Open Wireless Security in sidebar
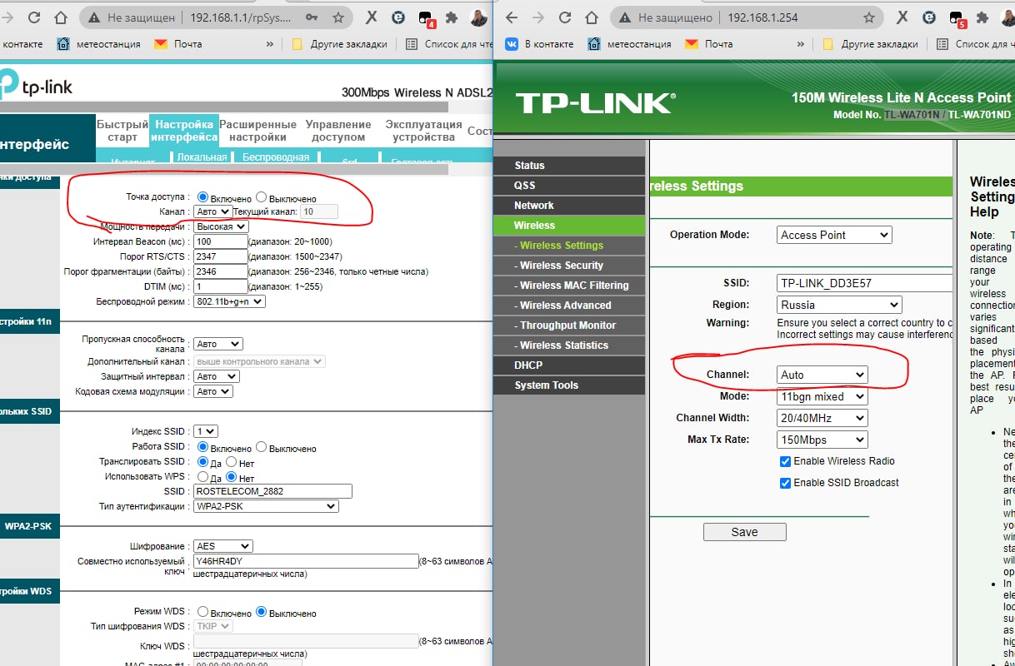 point(569,266)
